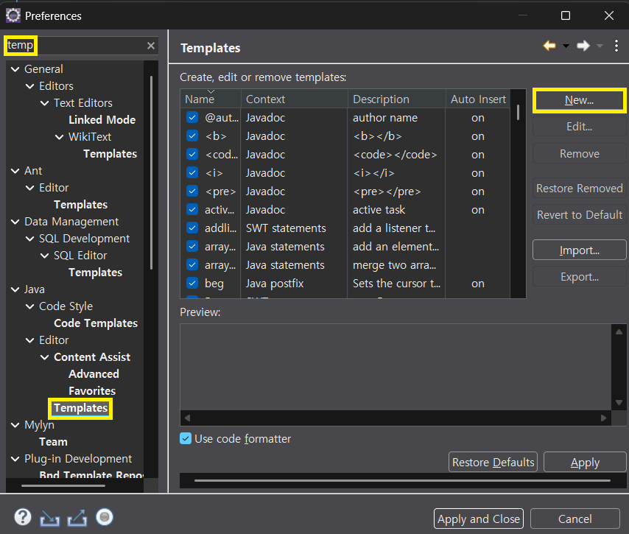Click the Remove button
Image resolution: width=629 pixels, height=534 pixels.
579,154
